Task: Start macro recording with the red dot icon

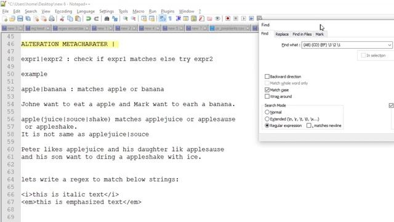Action: [x=228, y=18]
